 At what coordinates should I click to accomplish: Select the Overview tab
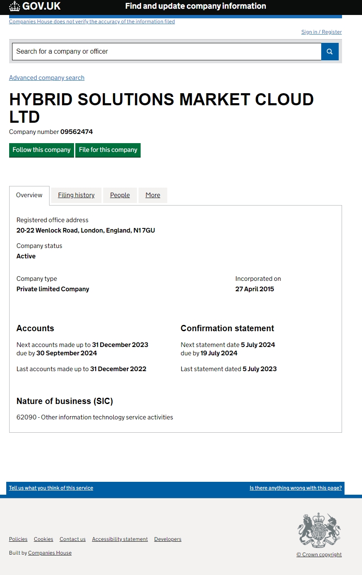click(x=29, y=195)
